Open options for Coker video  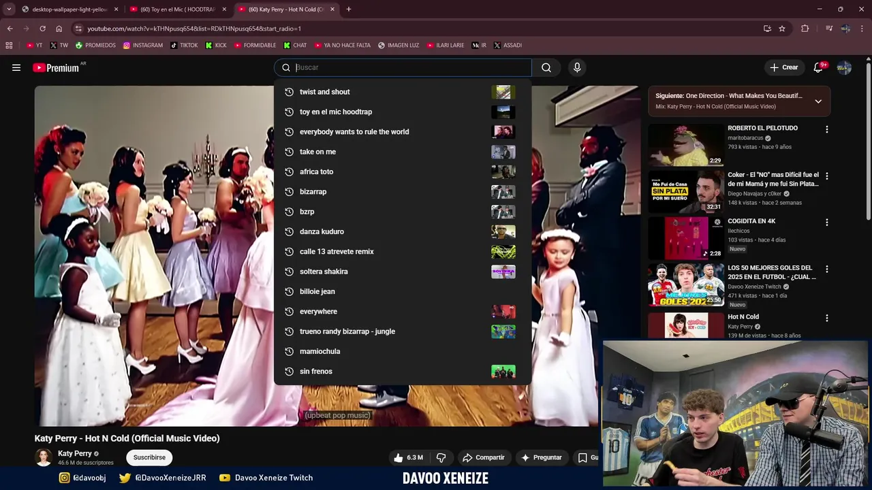coord(827,176)
